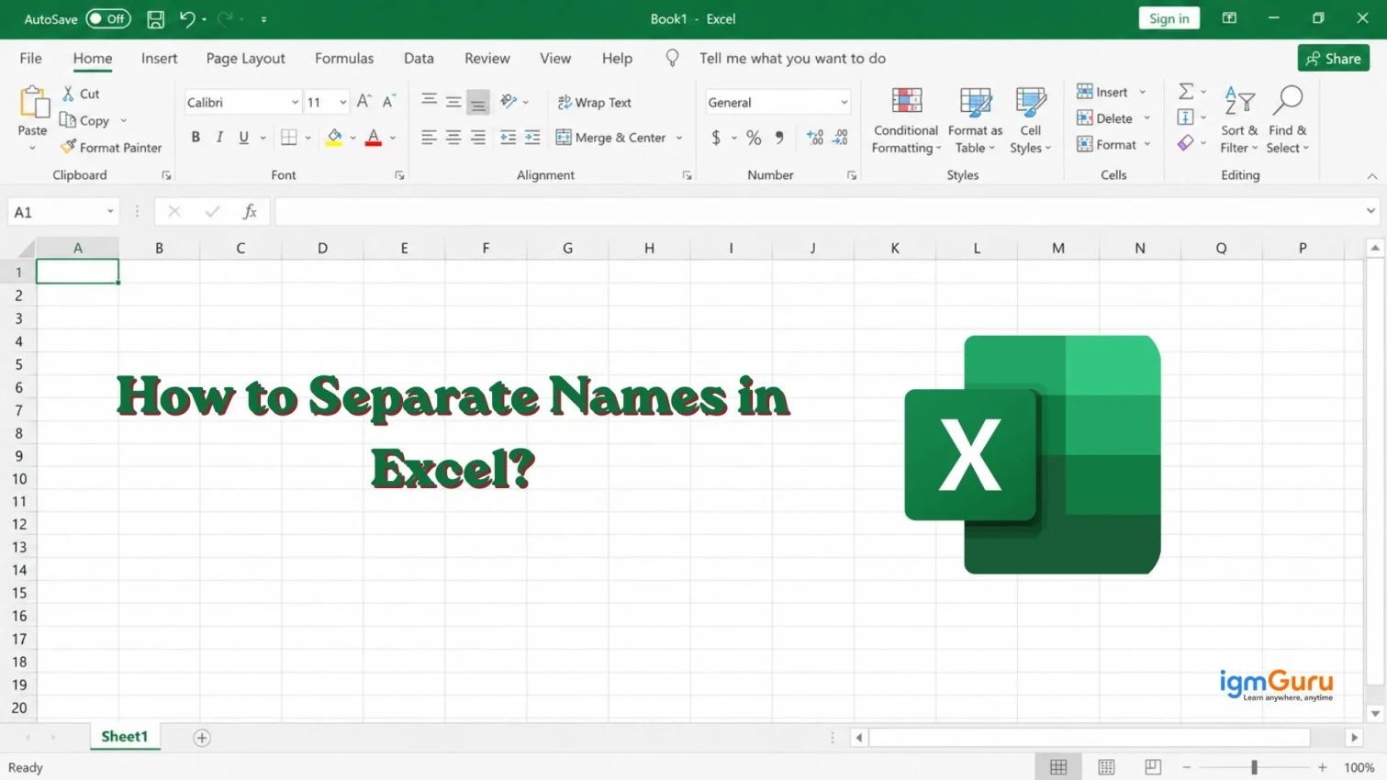Open the File menu
The height and width of the screenshot is (780, 1387).
pyautogui.click(x=30, y=58)
